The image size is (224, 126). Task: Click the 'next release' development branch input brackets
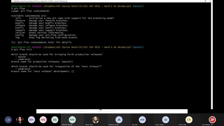tap(73, 71)
